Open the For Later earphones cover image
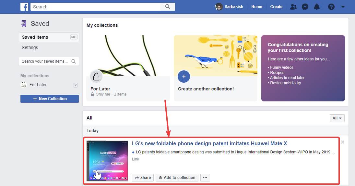The width and height of the screenshot is (355, 186). click(128, 56)
